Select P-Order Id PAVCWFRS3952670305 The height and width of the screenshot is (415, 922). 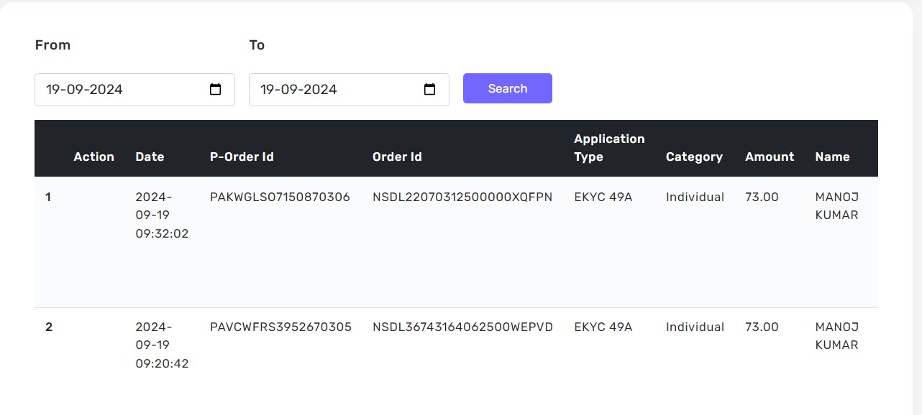(x=280, y=327)
